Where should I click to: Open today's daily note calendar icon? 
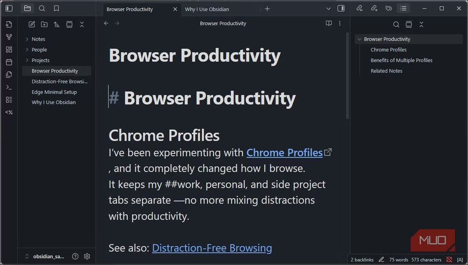tap(9, 62)
